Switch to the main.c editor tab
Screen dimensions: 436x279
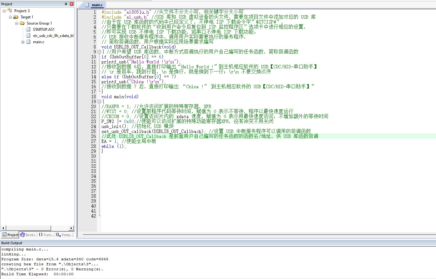[x=94, y=5]
